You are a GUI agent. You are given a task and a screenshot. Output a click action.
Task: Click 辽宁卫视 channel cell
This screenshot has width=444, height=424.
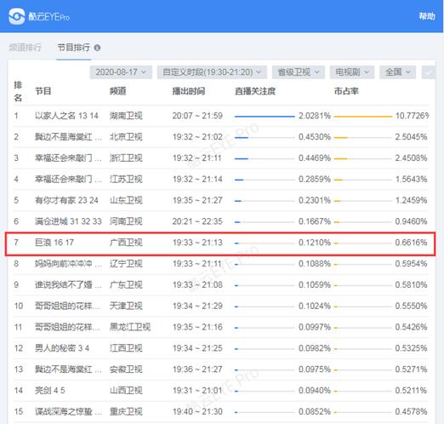[x=126, y=264]
